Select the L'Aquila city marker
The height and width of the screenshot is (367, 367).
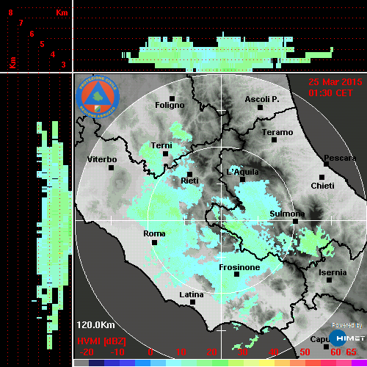pos(242,179)
